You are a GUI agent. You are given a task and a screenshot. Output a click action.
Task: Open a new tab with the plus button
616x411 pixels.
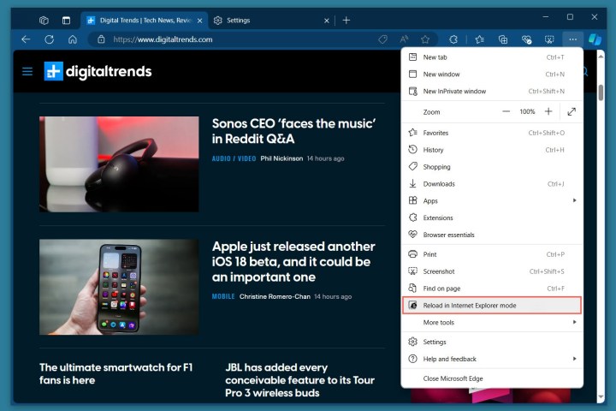346,20
